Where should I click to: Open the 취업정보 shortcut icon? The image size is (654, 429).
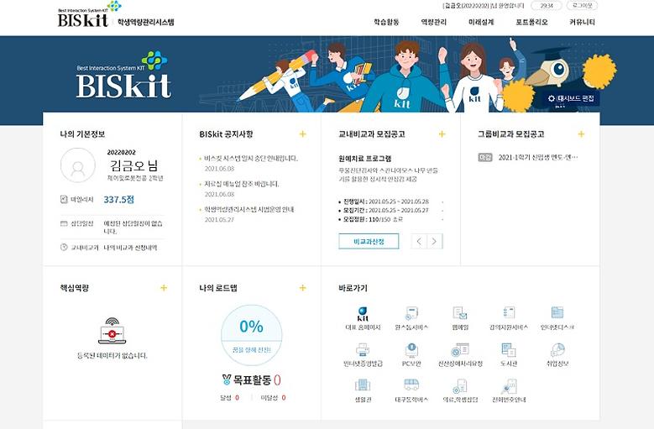pyautogui.click(x=557, y=350)
